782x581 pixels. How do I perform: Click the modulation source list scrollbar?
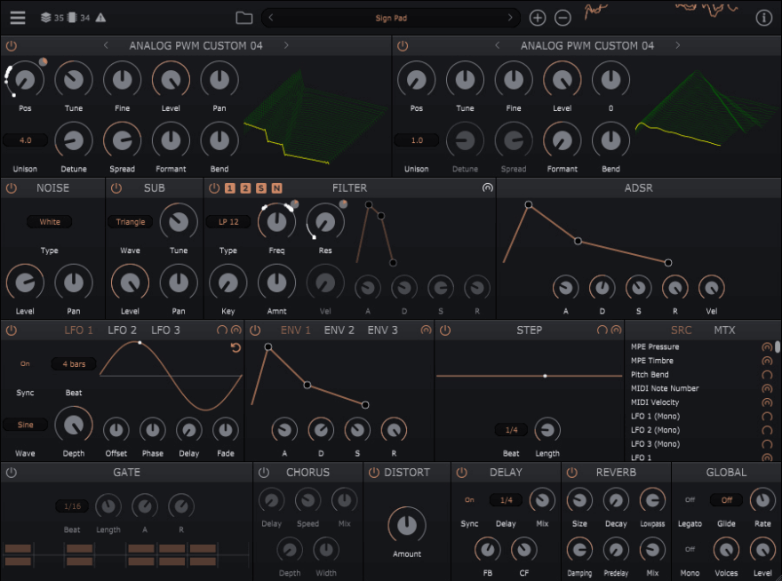point(778,347)
